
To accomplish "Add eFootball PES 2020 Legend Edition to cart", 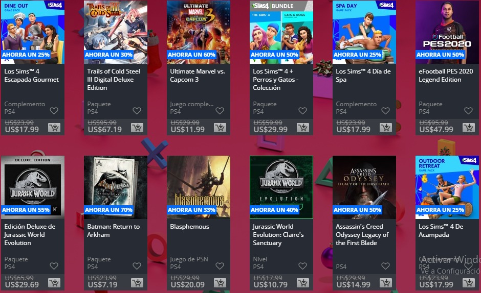I will click(x=468, y=128).
